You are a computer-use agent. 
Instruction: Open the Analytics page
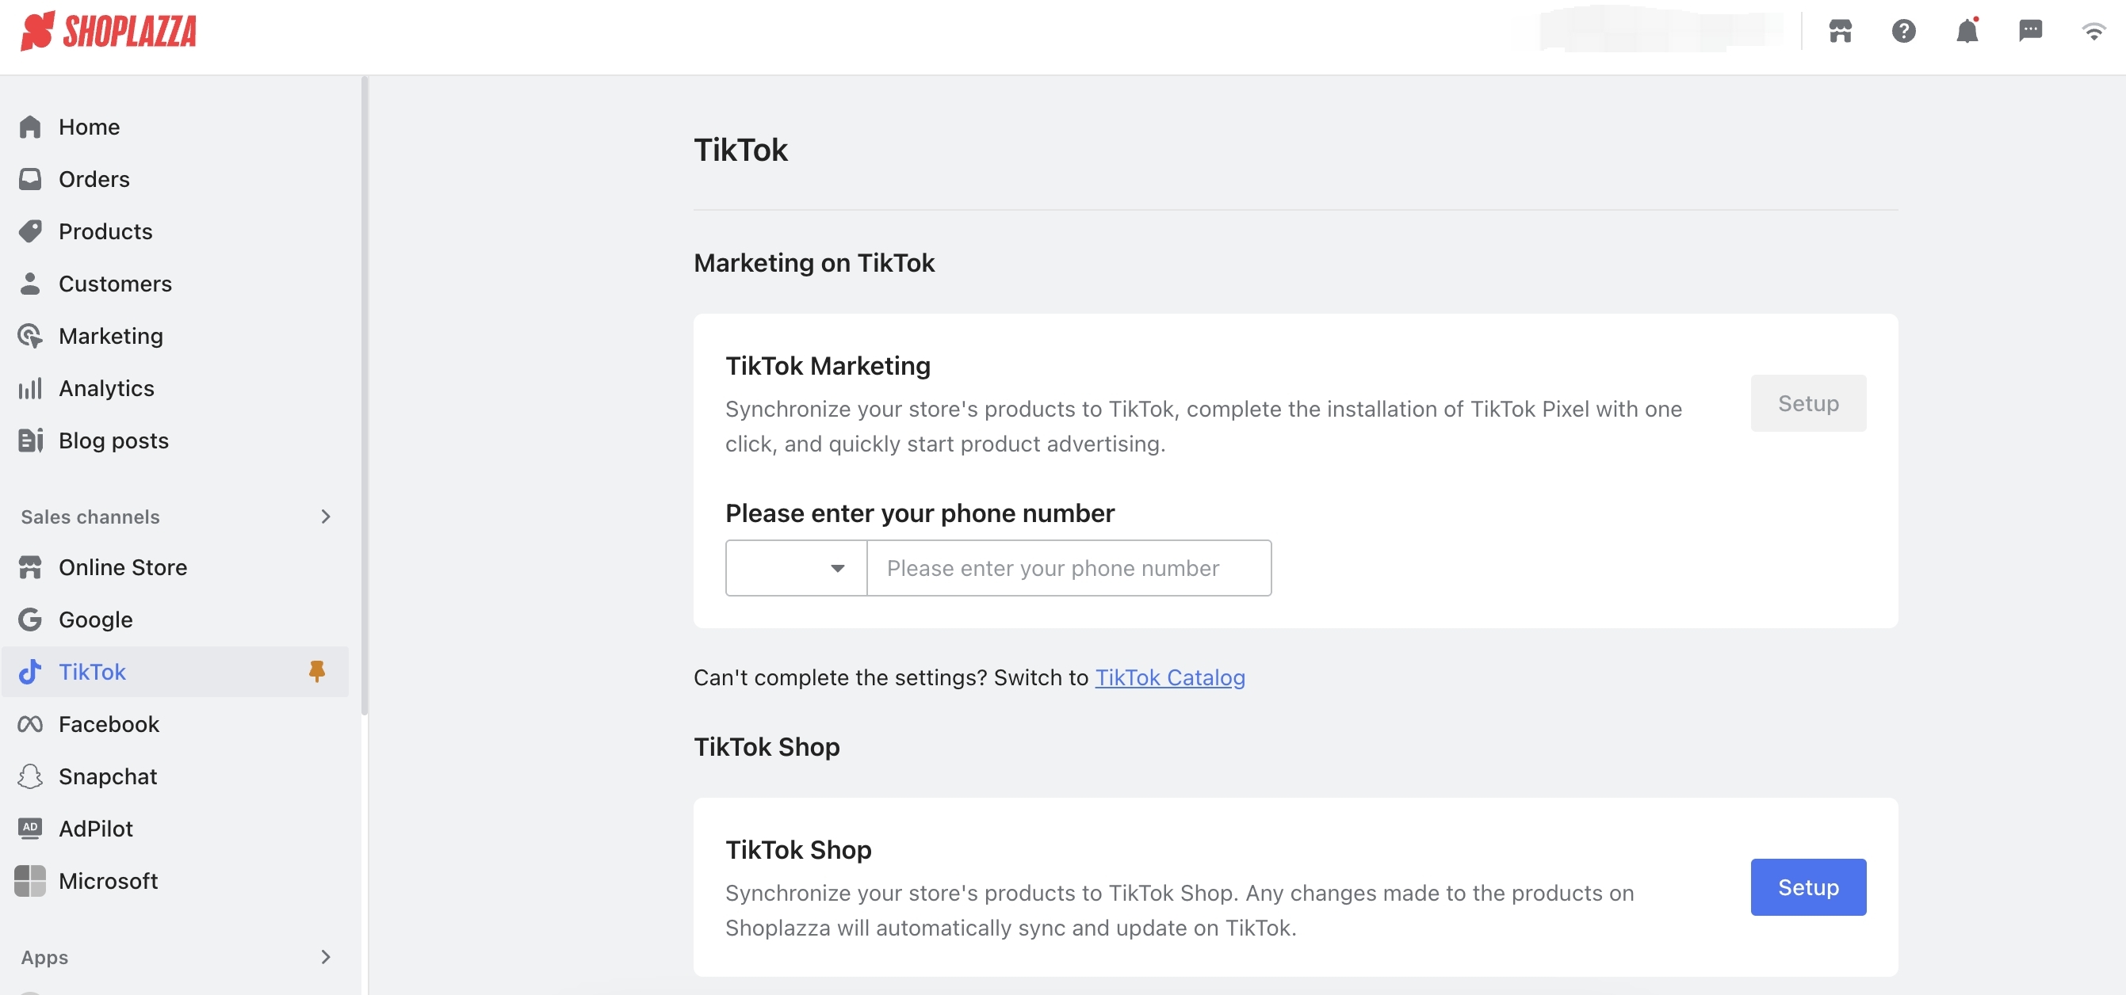(x=105, y=387)
